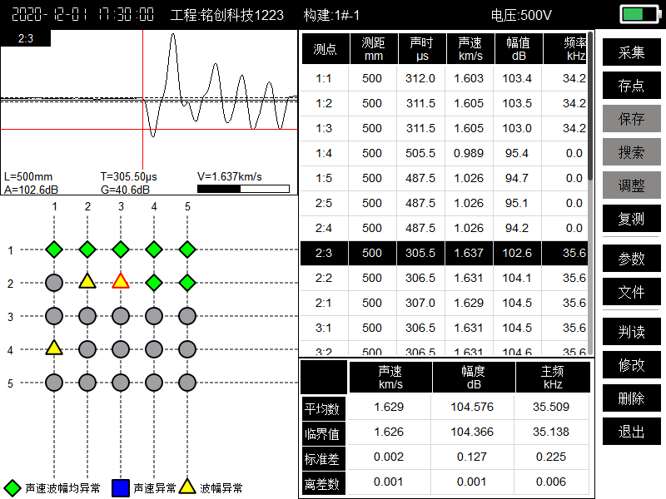The width and height of the screenshot is (666, 499).
Task: Click the 电压:500V voltage indicator
Action: [521, 15]
